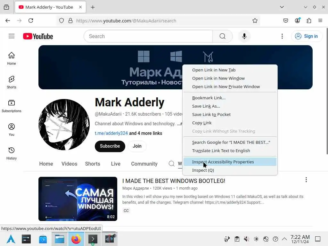Viewport: 328px width, 246px height.
Task: Open Subscriptions from the sidebar
Action: point(12,106)
